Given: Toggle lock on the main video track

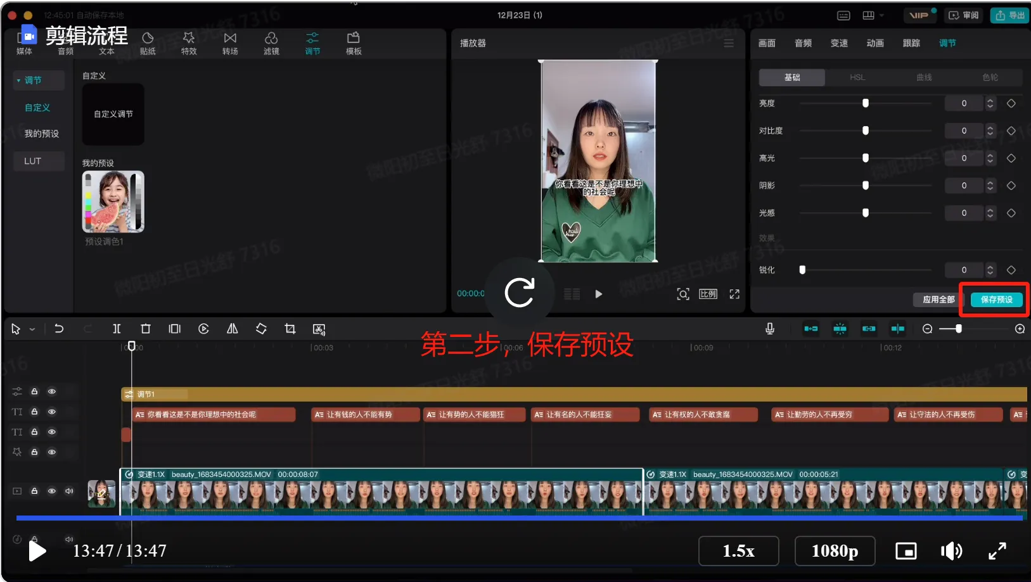Looking at the screenshot, I should pos(35,491).
